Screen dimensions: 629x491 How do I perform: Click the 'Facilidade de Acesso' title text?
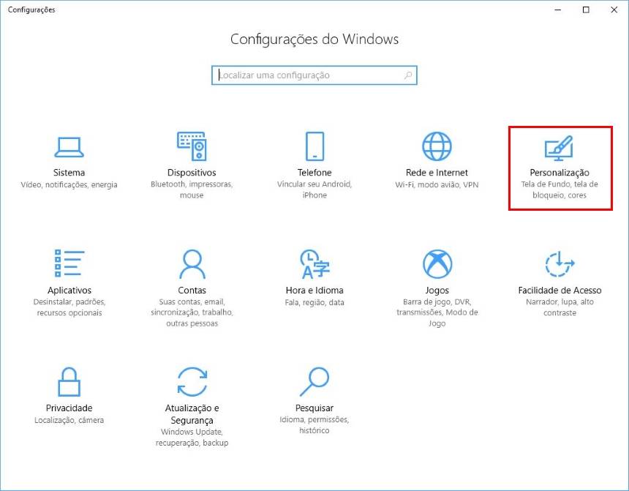pos(560,291)
